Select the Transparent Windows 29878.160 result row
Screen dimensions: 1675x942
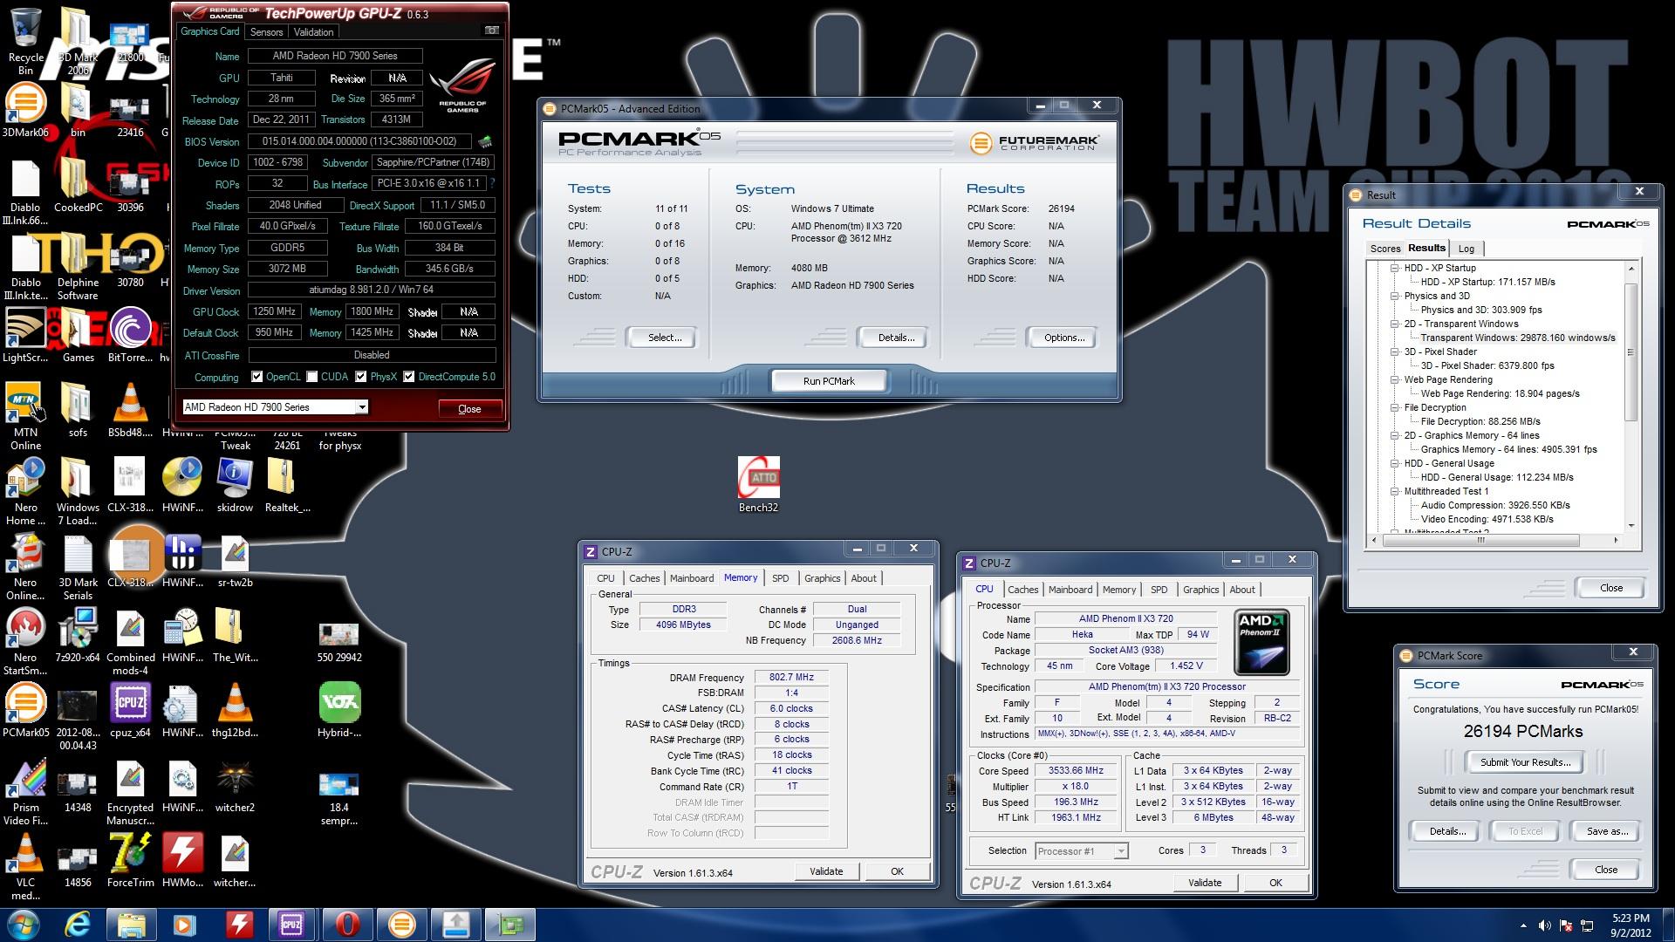click(1518, 338)
